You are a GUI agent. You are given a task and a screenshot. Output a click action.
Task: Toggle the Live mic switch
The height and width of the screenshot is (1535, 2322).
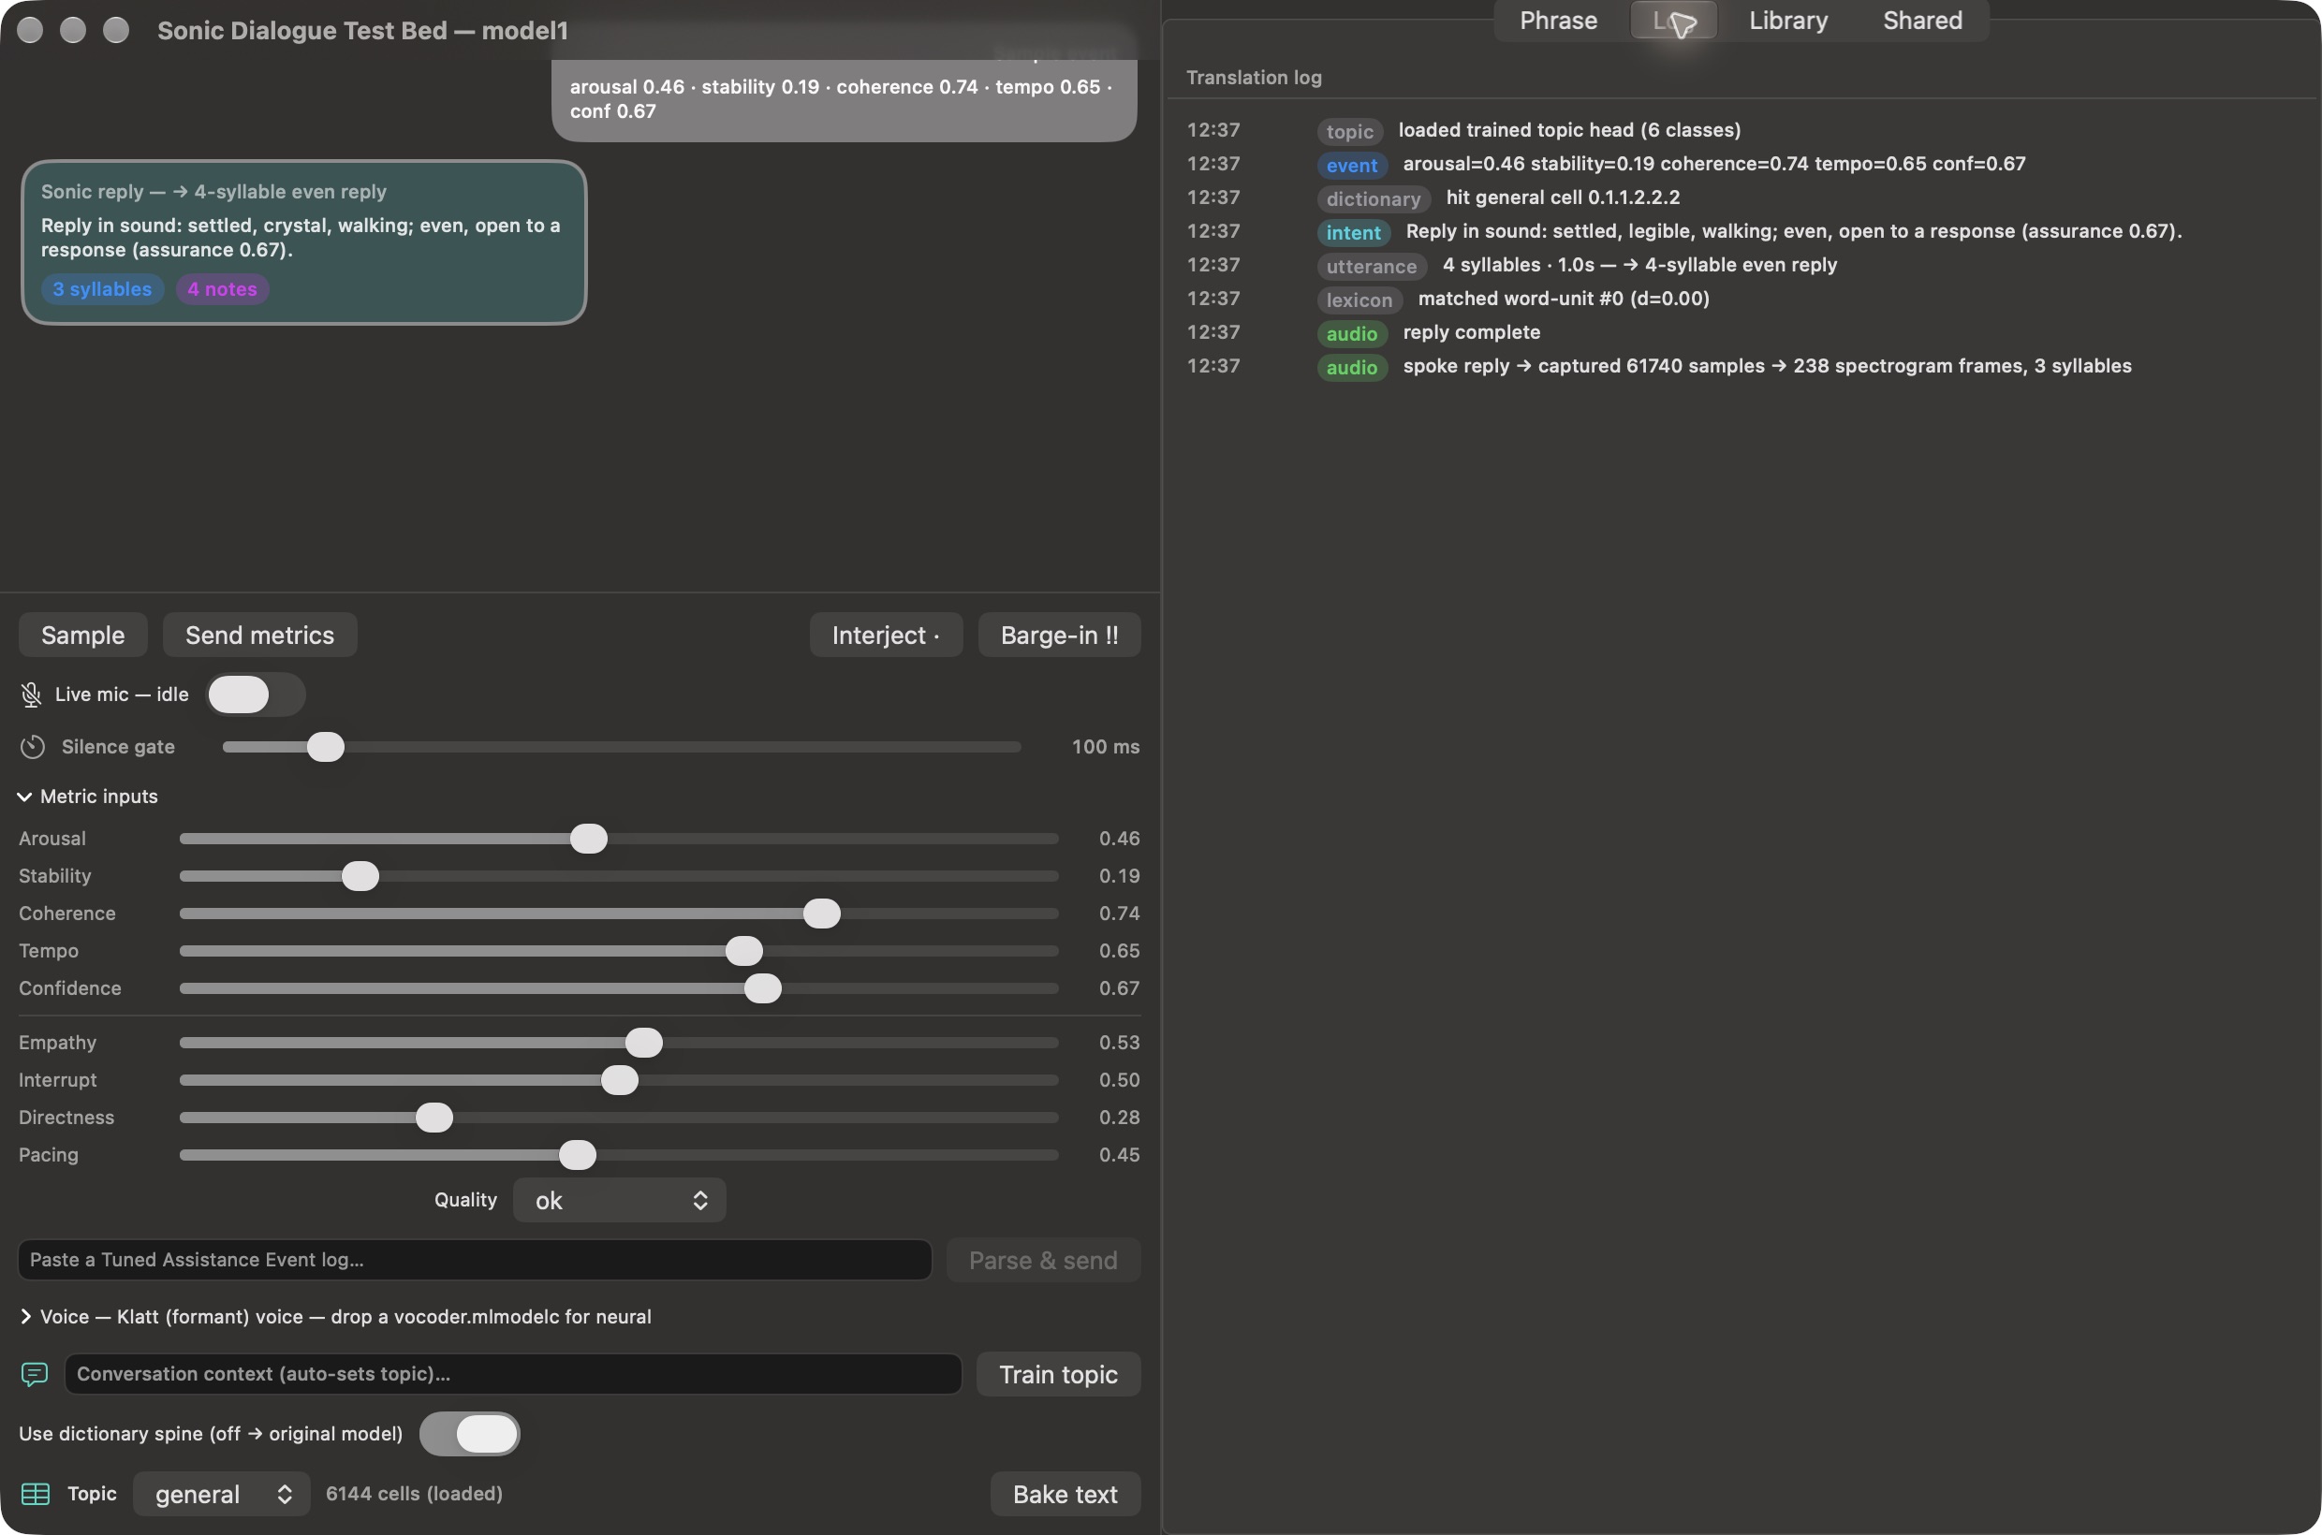click(256, 694)
